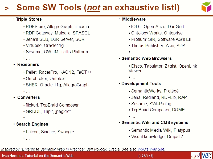Click the red arrow before the slide title

[6, 8]
